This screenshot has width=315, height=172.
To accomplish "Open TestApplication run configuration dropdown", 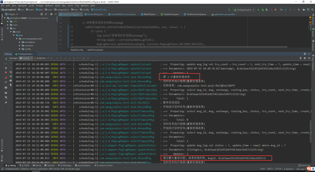I will [x=244, y=10].
